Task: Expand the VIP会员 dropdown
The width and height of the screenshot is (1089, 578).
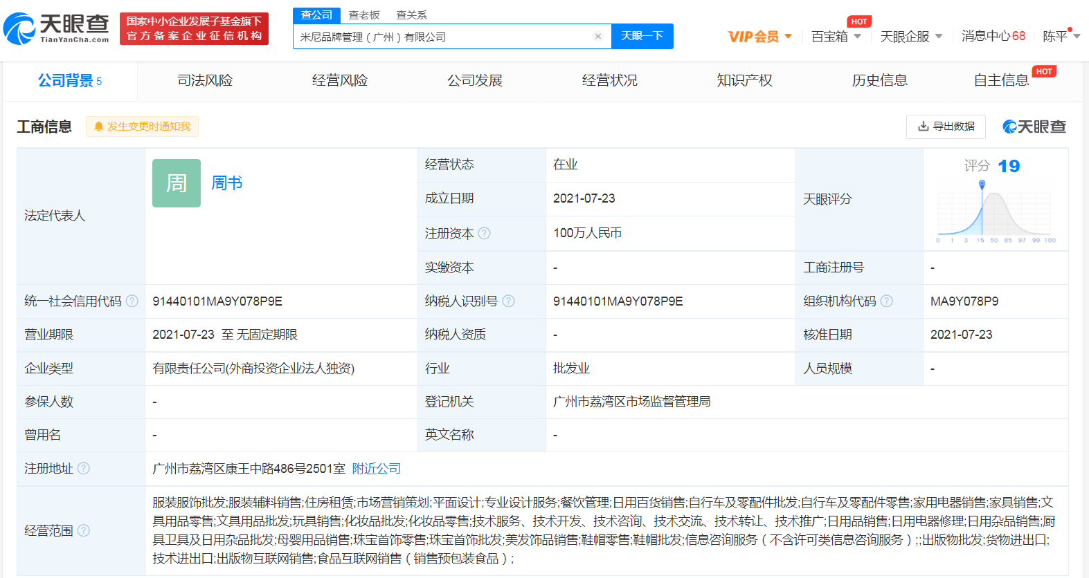Action: 759,37
